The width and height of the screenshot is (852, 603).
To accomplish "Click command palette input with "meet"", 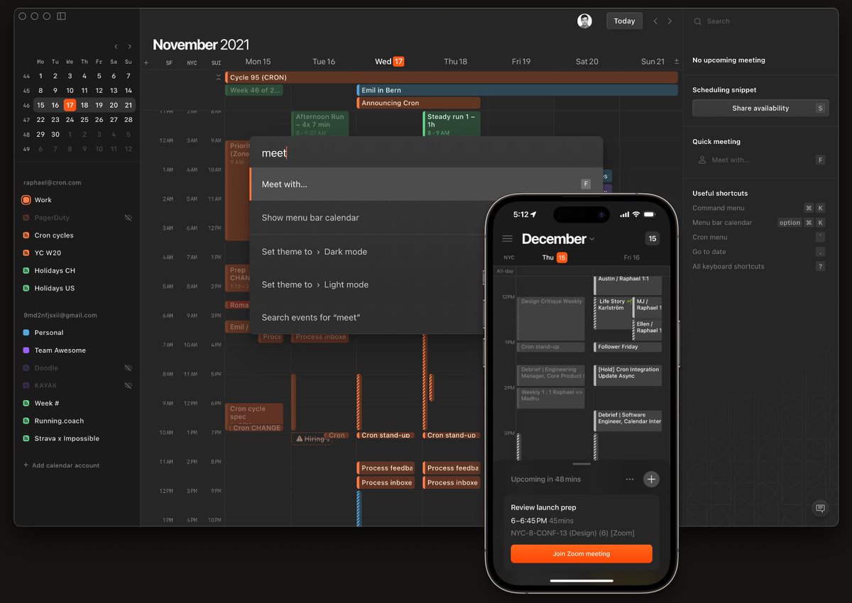I will click(426, 153).
